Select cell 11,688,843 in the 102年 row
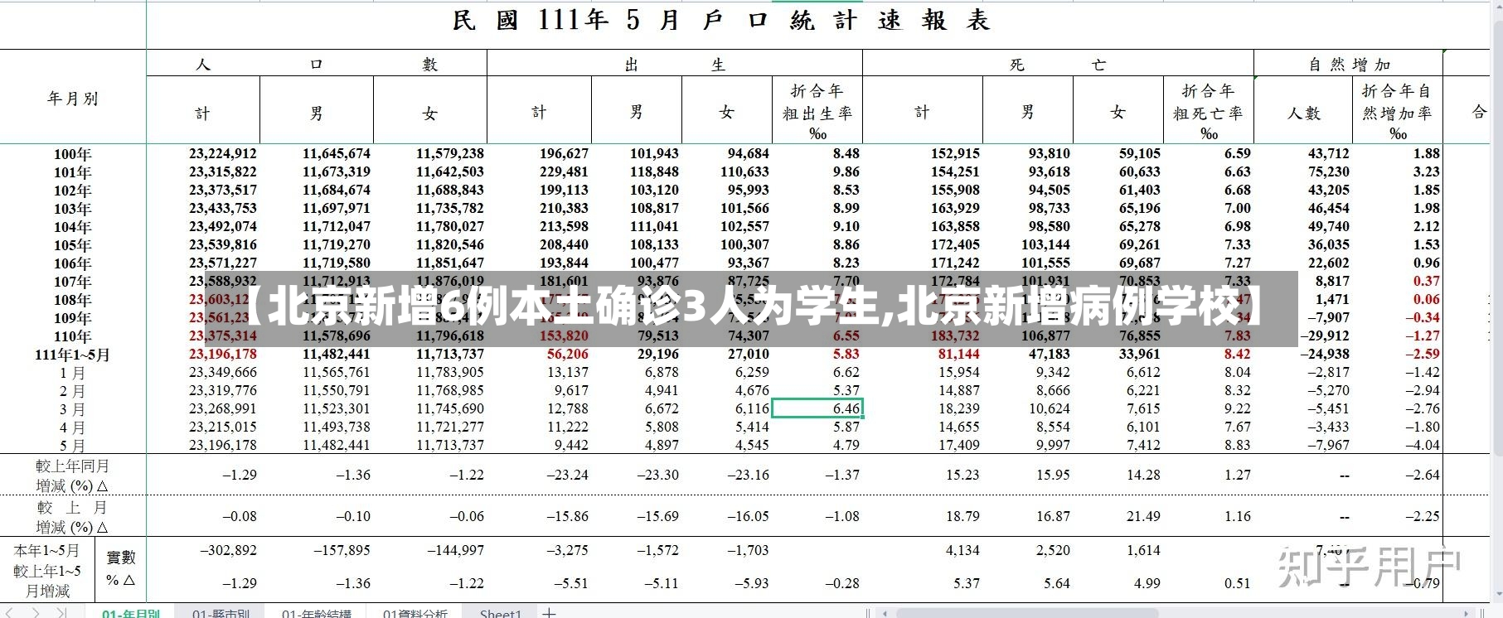Screen dimensions: 1503x618 coord(450,190)
